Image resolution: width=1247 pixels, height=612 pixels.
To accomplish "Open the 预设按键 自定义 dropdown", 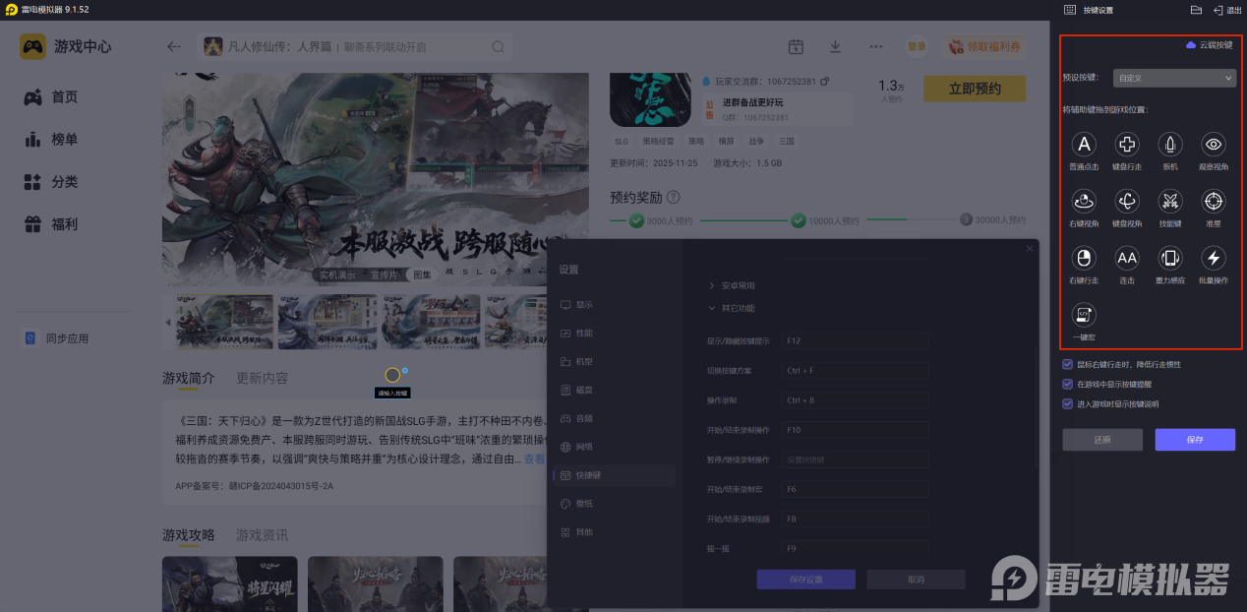I will pos(1174,77).
